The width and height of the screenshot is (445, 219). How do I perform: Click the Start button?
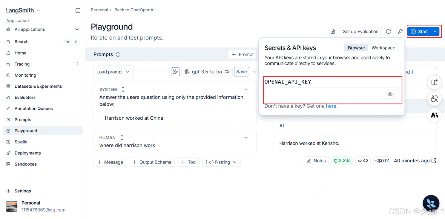click(x=419, y=31)
